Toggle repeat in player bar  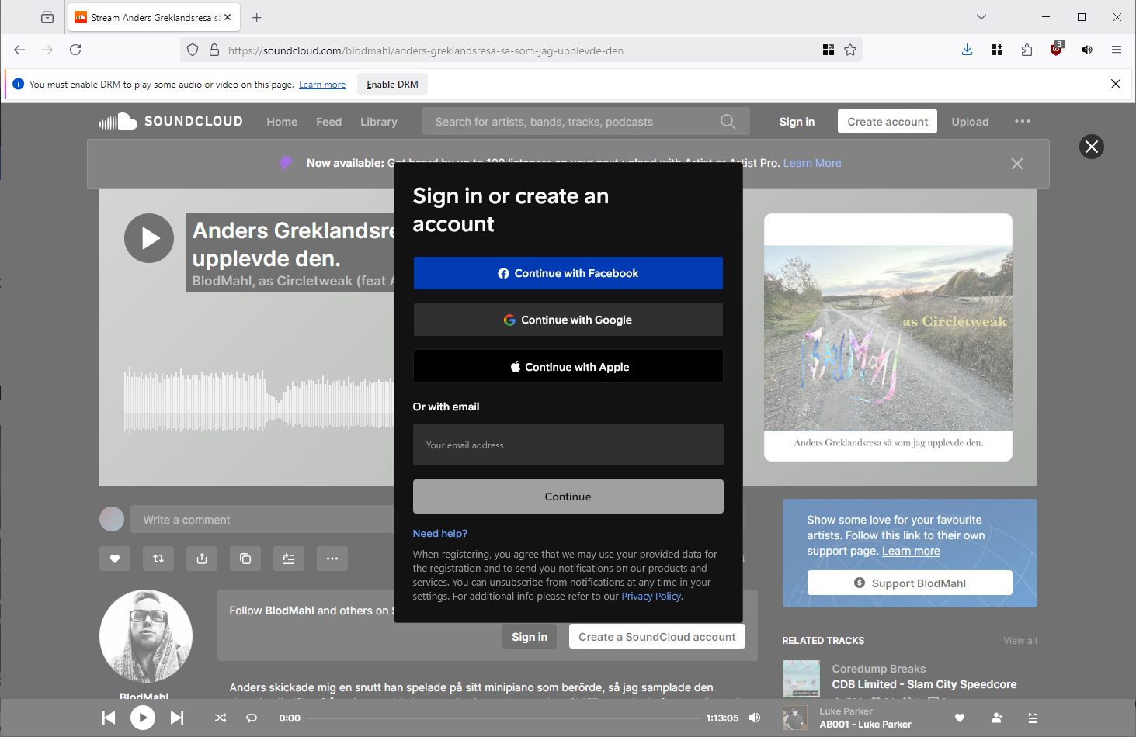[x=252, y=718]
